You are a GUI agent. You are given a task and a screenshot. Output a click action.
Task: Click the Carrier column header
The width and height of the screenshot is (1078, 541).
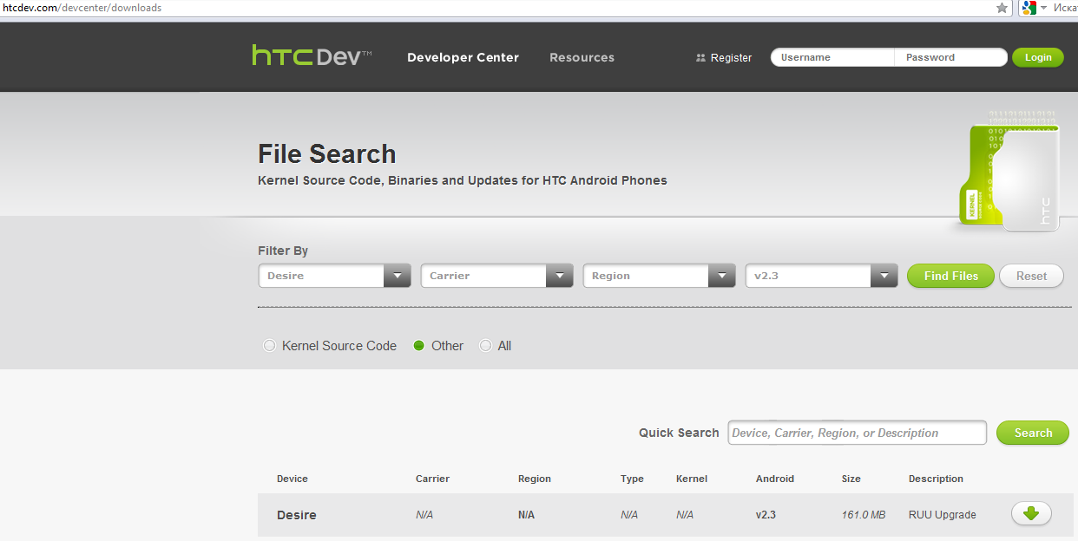click(x=432, y=479)
